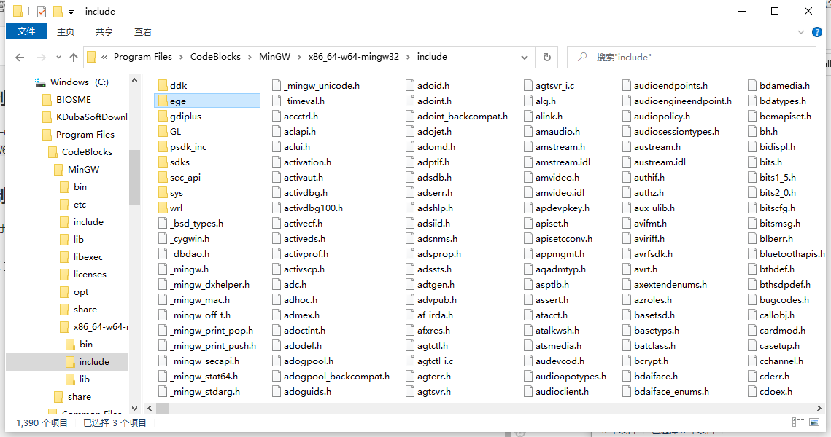Select the adoid.h file icon
Image resolution: width=831 pixels, height=437 pixels.
[x=410, y=86]
